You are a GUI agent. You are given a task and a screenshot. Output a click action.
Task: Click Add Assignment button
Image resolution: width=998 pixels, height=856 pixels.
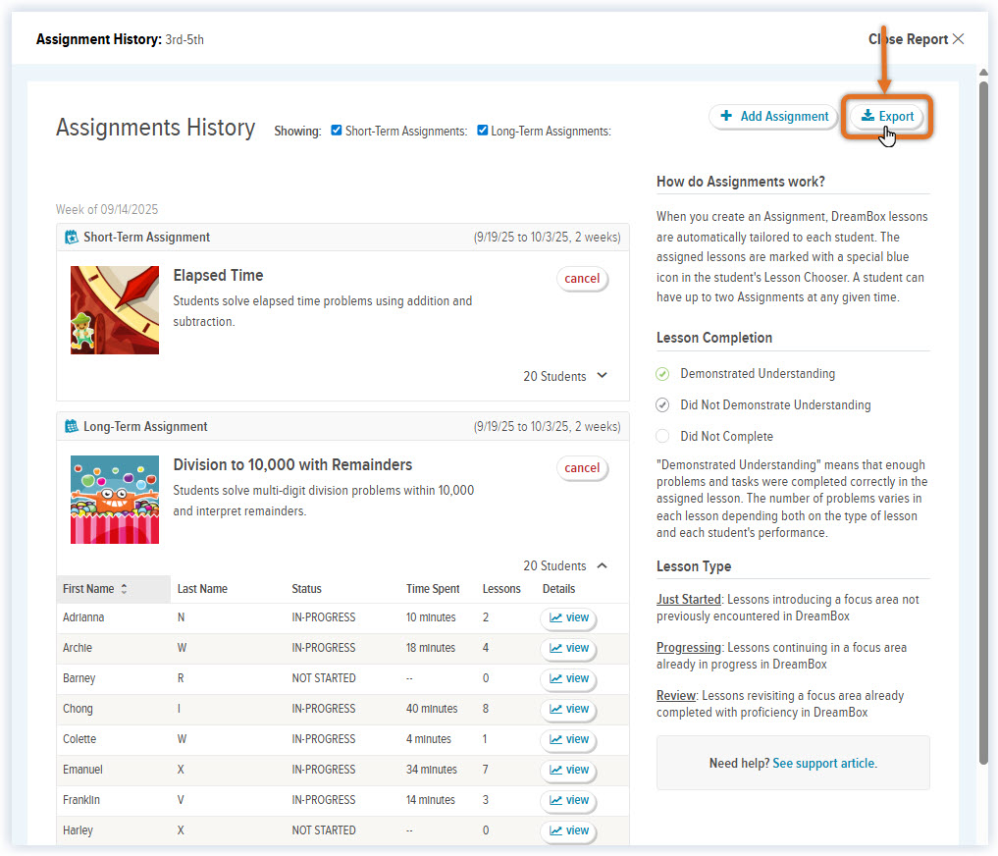[x=773, y=117]
